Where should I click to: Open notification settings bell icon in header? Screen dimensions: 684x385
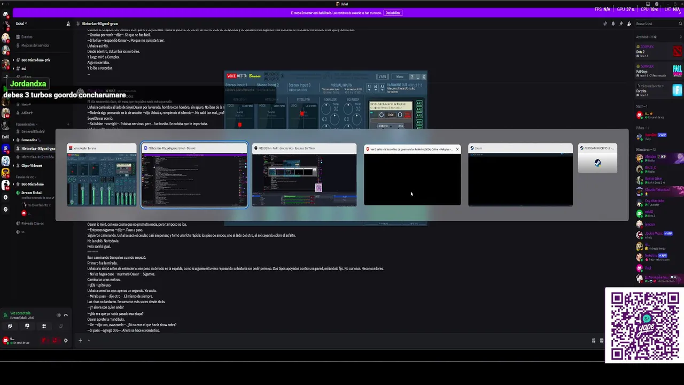tap(613, 24)
